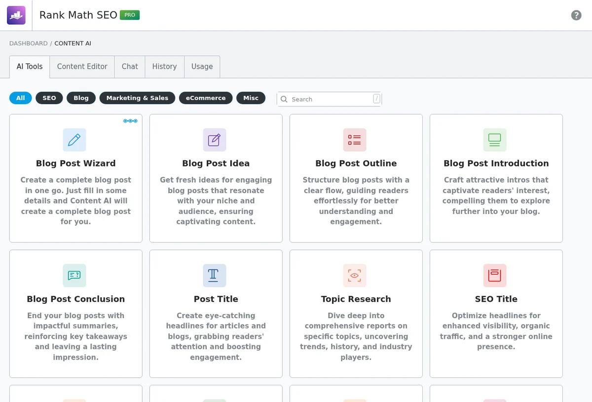Screen dimensions: 592x402
Task: Click the Topic Research description text
Action: point(356,336)
